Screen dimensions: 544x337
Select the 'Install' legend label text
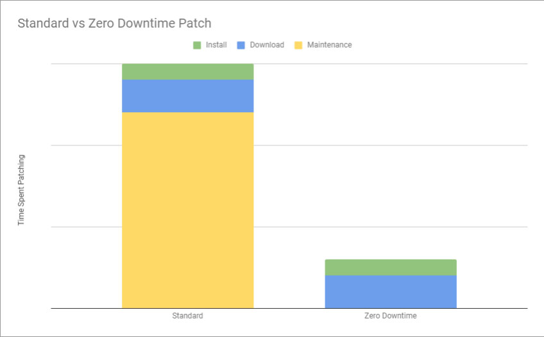(x=216, y=45)
